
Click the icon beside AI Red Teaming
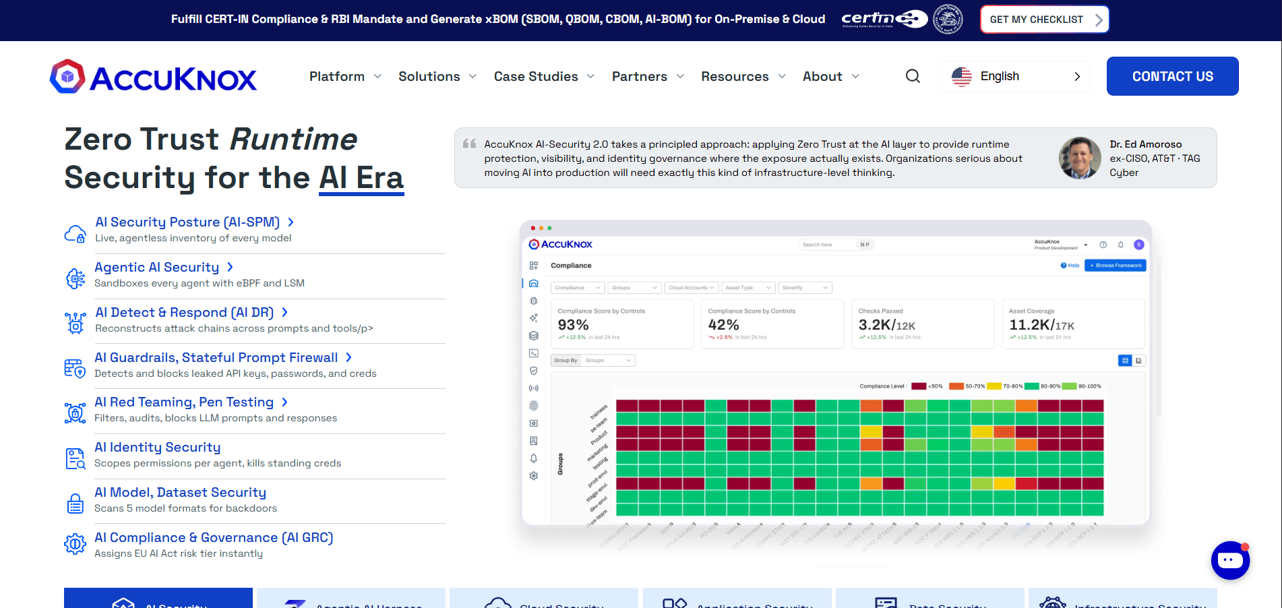click(75, 413)
